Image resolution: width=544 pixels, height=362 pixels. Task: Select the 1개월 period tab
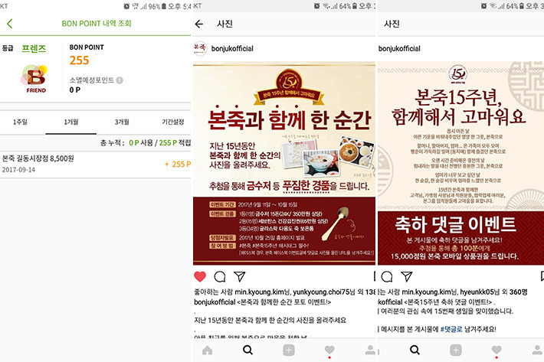(x=71, y=122)
